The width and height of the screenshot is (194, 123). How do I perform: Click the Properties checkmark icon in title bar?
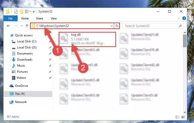(16, 12)
